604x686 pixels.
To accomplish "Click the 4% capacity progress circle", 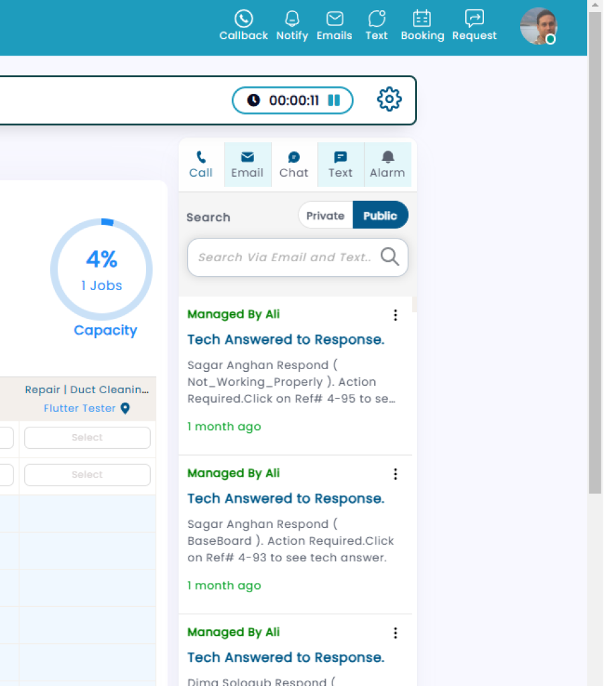I will pos(101,269).
